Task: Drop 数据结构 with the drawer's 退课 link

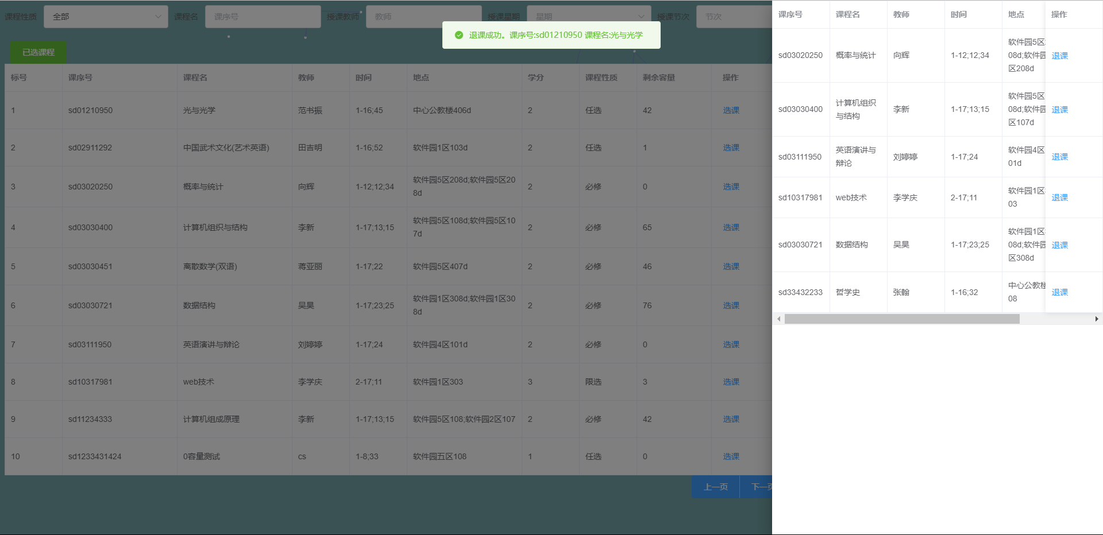Action: tap(1059, 245)
